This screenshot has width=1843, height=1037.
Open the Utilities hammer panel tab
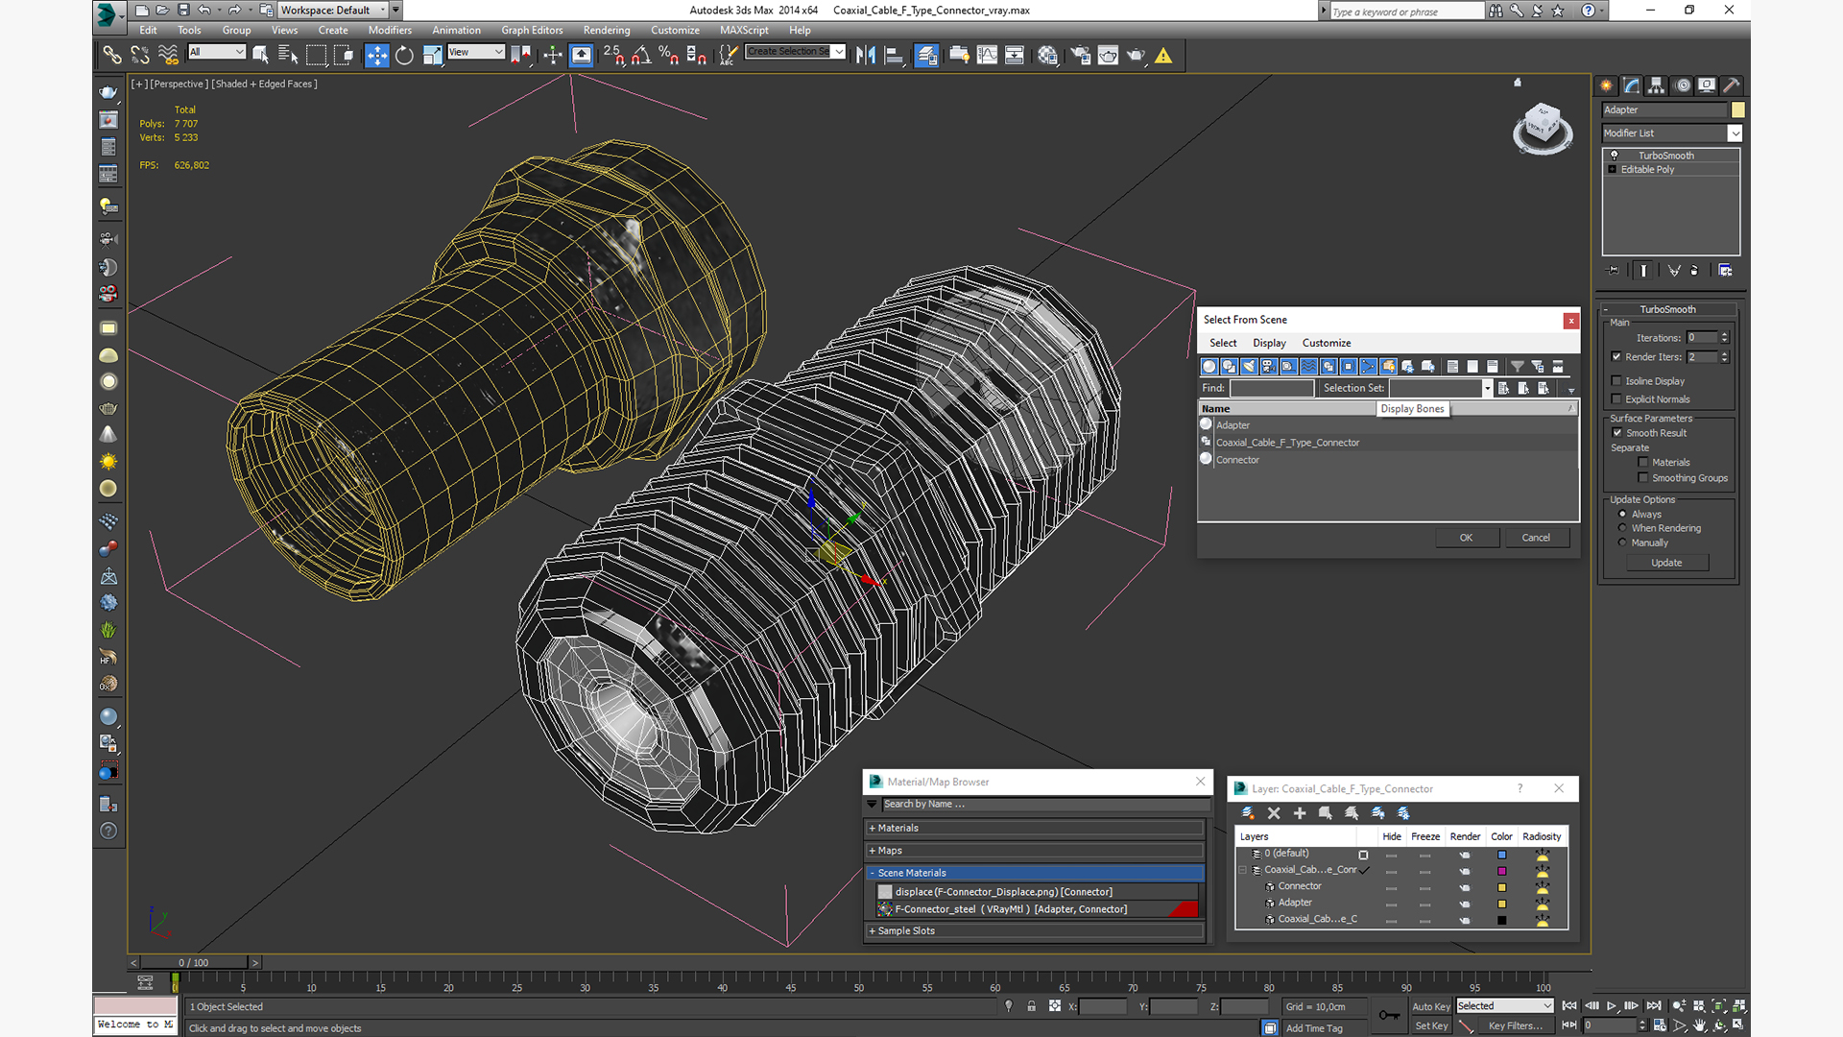(x=1731, y=85)
